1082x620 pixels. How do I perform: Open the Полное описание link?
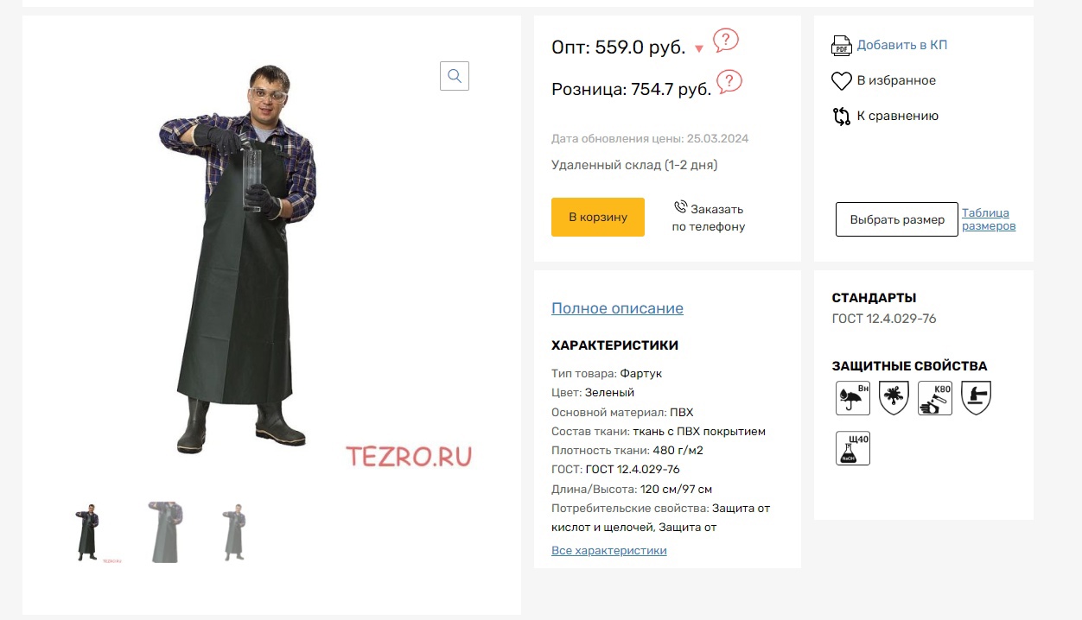(617, 308)
